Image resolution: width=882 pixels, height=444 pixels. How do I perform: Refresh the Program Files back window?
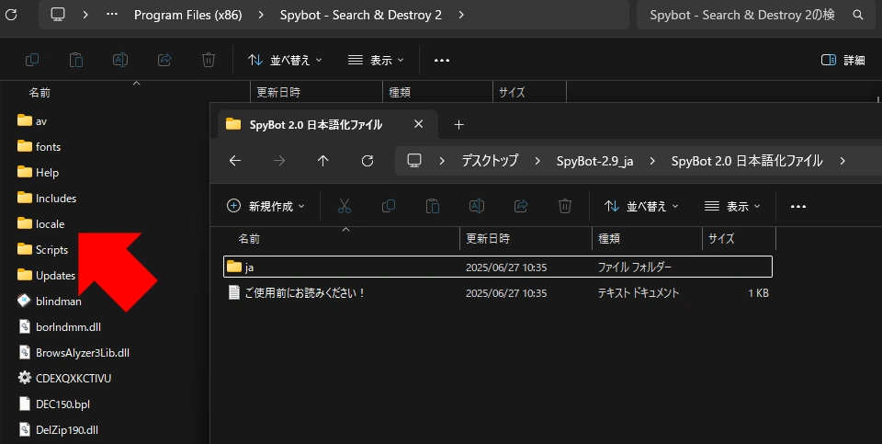point(11,15)
